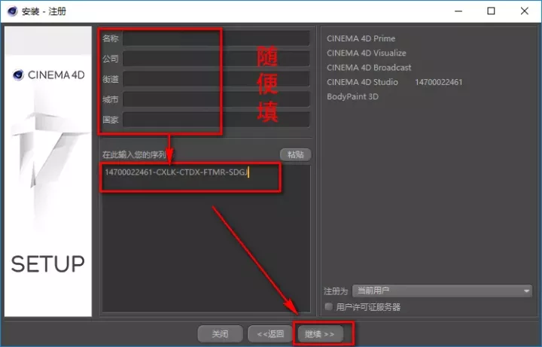The image size is (542, 347).
Task: Enable the 用户许可证服务器 checkbox
Action: click(328, 306)
